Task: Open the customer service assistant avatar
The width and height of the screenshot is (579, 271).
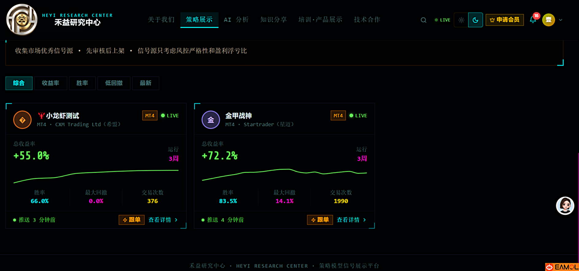Action: tap(565, 206)
